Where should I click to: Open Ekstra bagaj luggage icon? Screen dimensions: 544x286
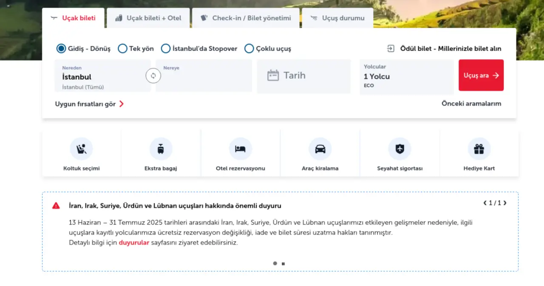(x=161, y=149)
